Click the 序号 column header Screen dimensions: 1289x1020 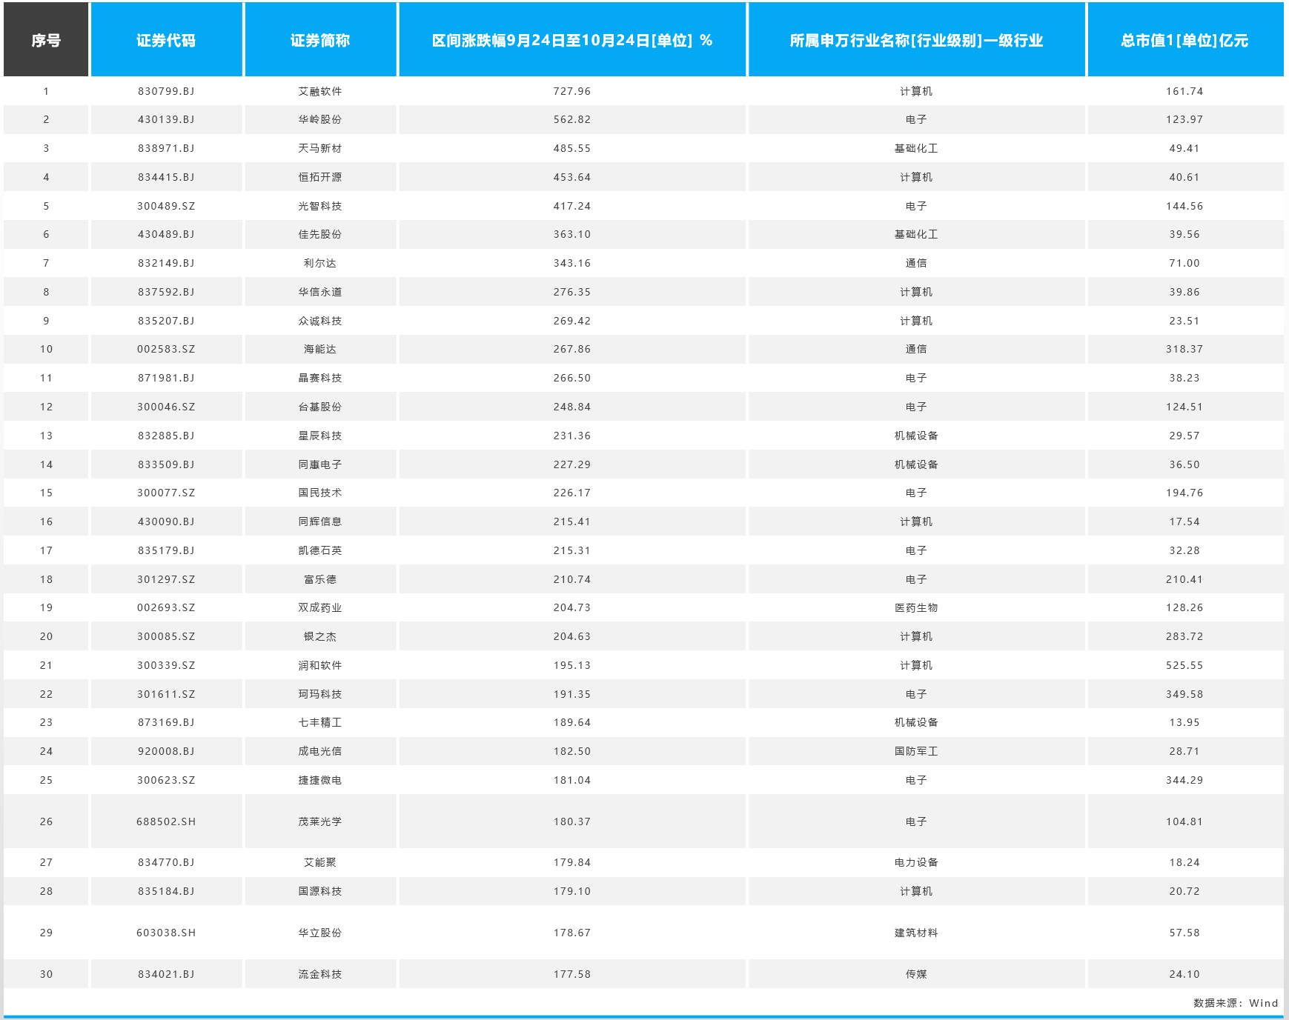[x=46, y=40]
